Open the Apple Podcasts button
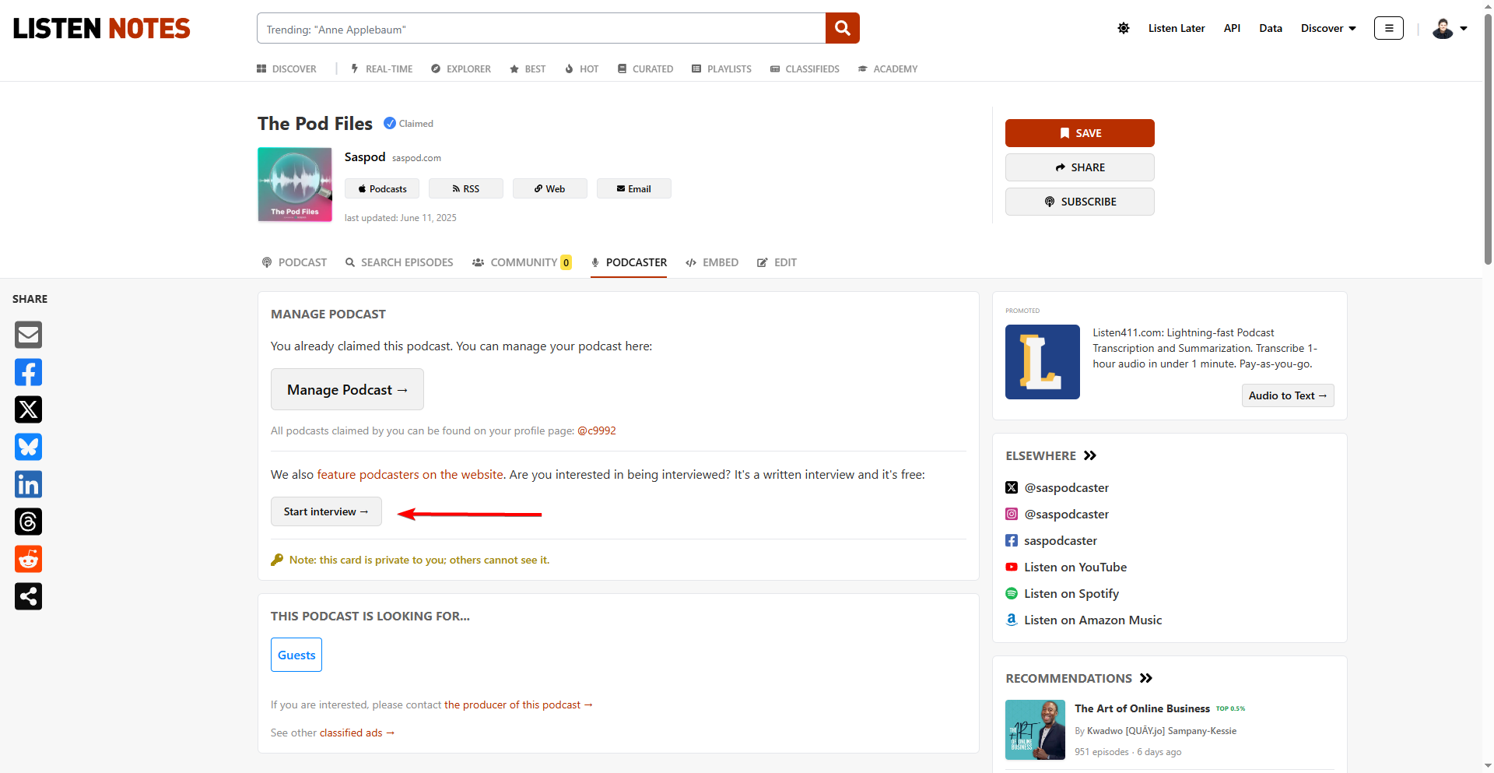1494x773 pixels. [x=382, y=188]
